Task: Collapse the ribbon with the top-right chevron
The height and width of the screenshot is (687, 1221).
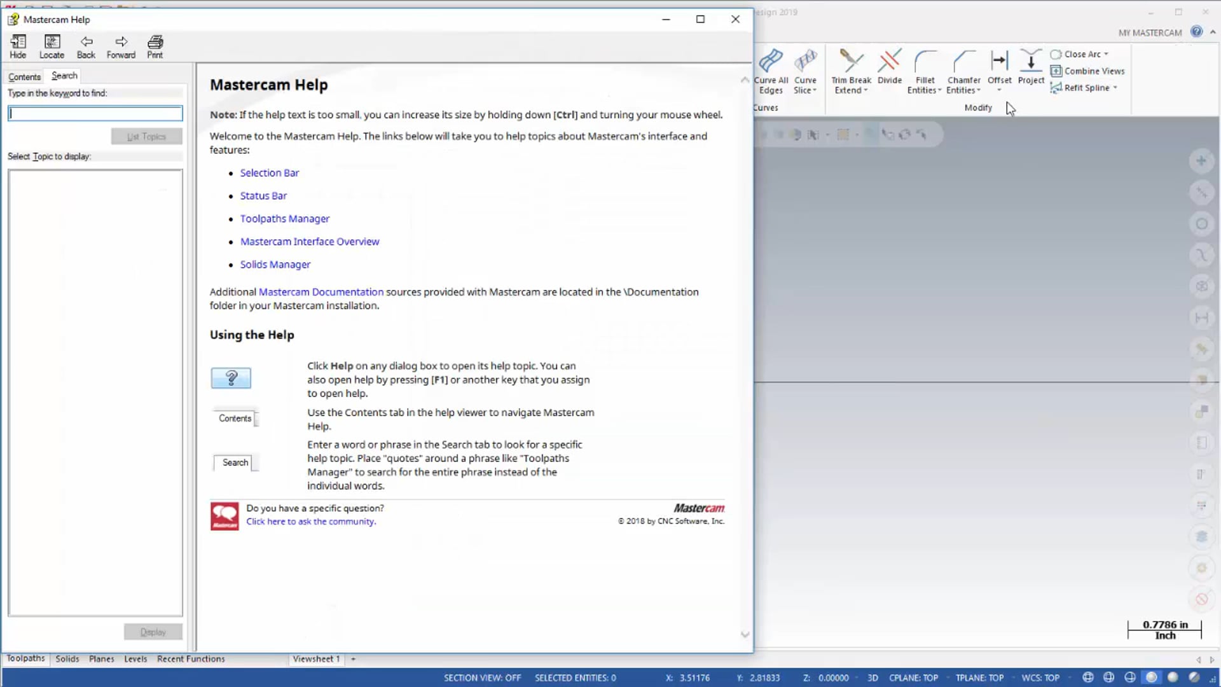Action: pyautogui.click(x=1213, y=32)
